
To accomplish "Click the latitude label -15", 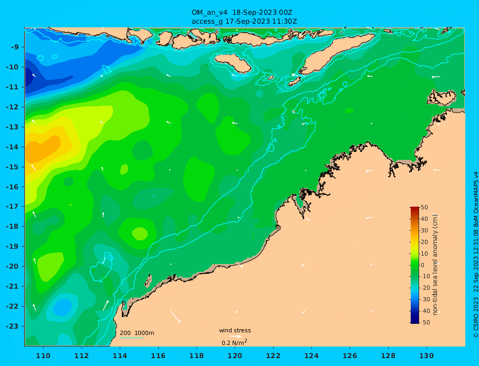I will coord(12,167).
